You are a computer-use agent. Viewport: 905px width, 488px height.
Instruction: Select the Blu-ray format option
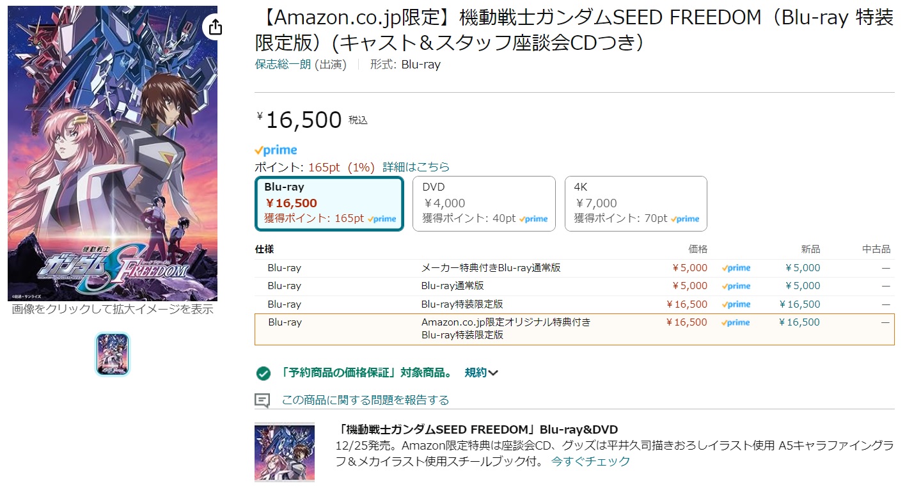(x=329, y=203)
